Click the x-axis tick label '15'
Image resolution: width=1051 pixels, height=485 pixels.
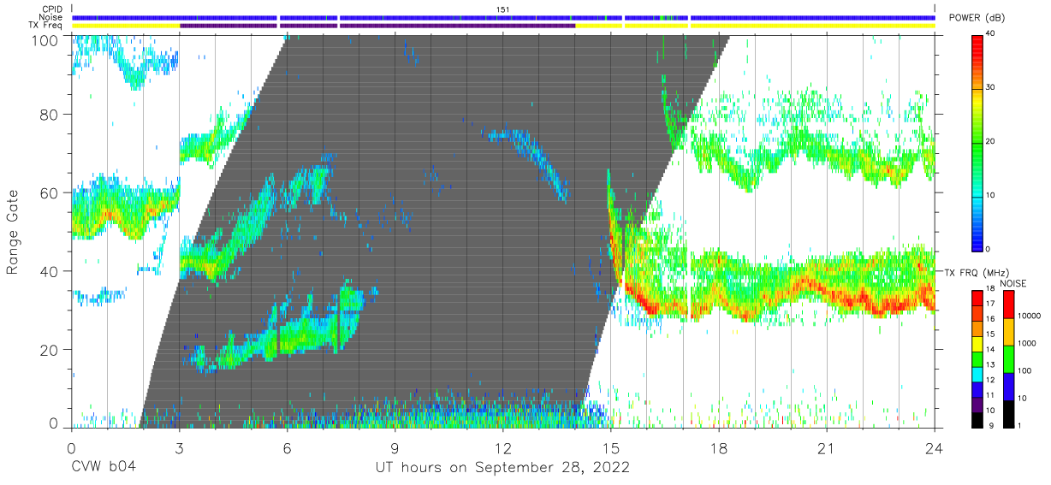pos(610,447)
